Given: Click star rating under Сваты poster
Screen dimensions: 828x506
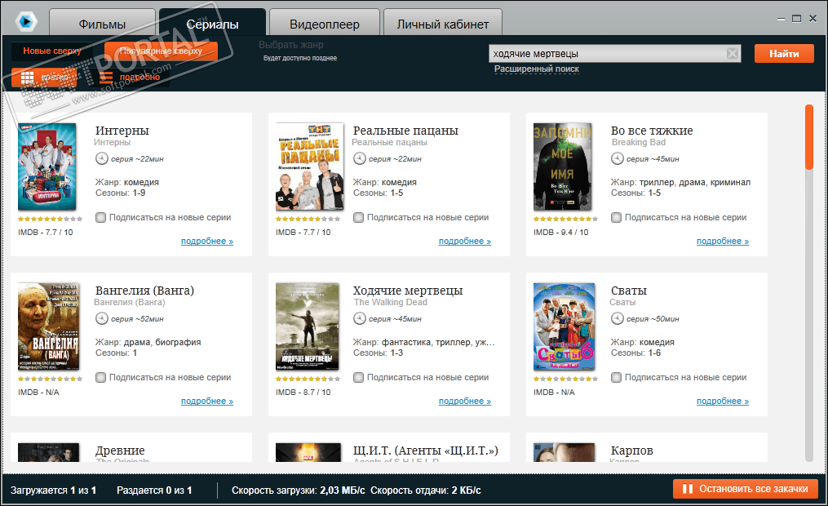Looking at the screenshot, I should point(565,379).
